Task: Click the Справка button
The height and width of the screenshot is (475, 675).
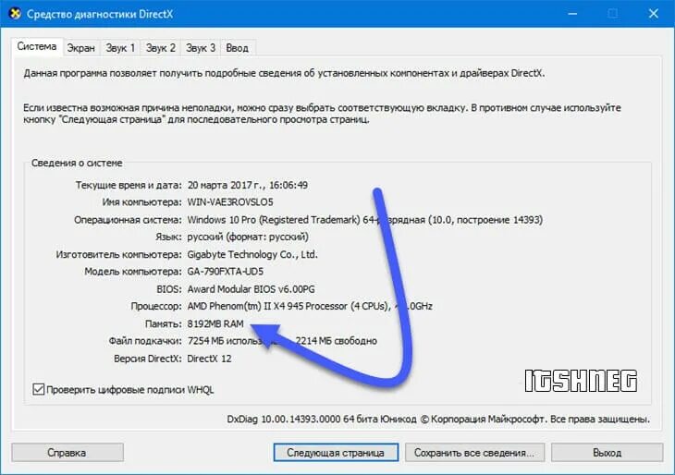Action: coord(67,453)
